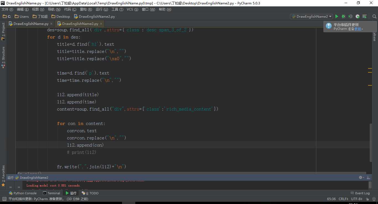
Task: Open the 窗口 (W) menu
Action: pyautogui.click(x=149, y=9)
